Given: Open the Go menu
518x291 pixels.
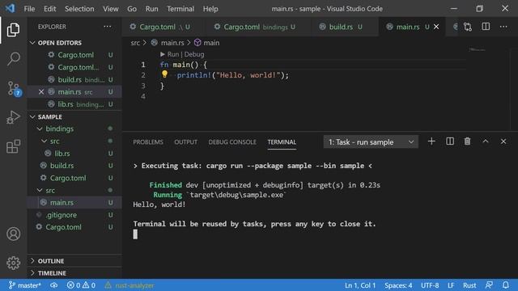Looking at the screenshot, I should tap(132, 9).
